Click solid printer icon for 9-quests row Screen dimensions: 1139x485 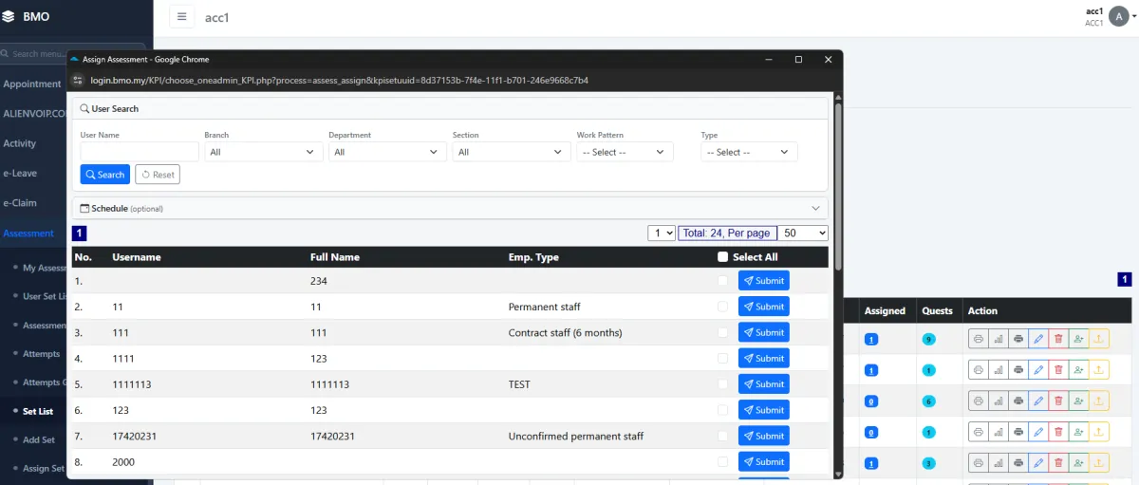[1018, 339]
